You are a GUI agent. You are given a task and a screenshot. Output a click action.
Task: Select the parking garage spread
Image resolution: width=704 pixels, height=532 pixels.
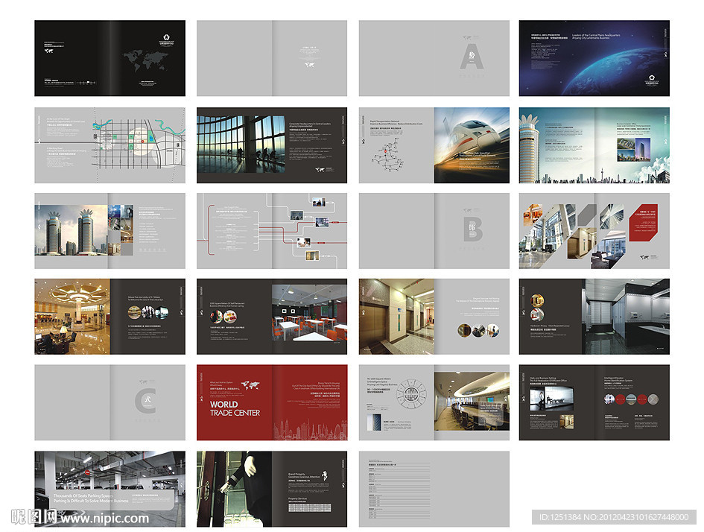(x=110, y=488)
